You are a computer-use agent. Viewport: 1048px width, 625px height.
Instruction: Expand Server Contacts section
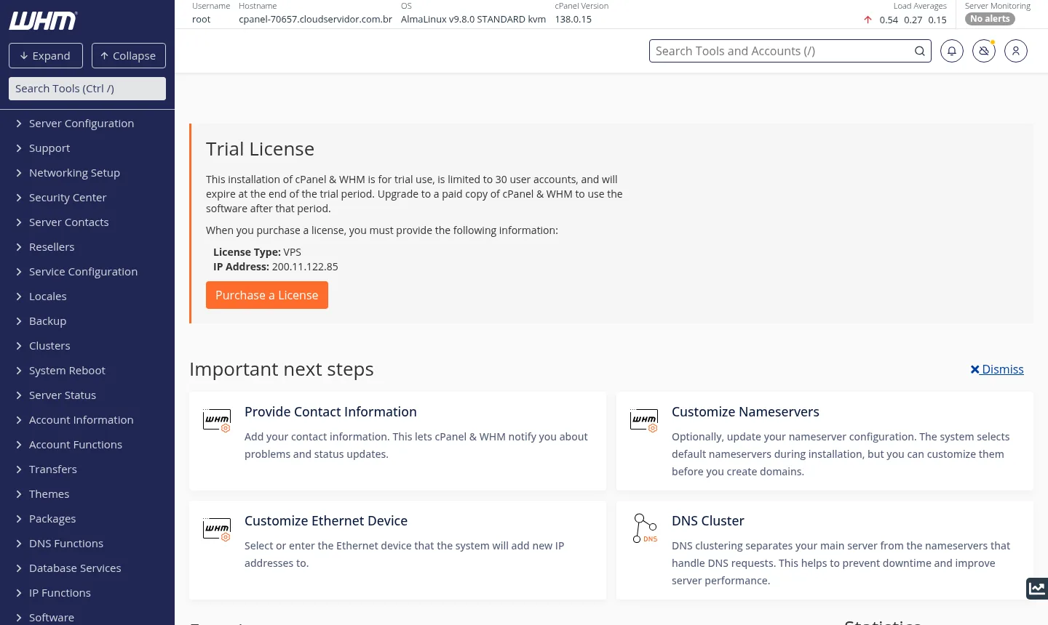(87, 222)
